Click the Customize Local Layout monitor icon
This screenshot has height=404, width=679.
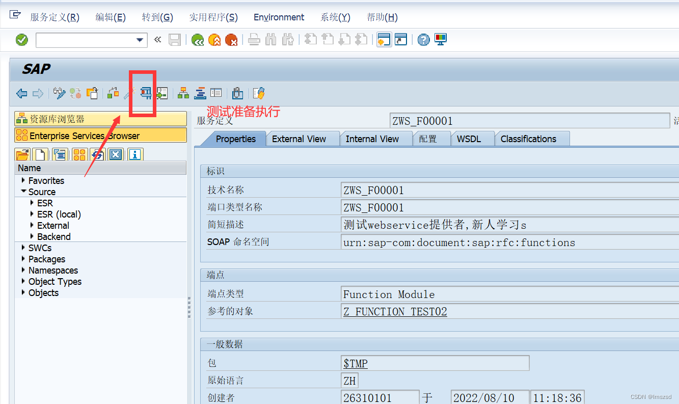tap(441, 40)
